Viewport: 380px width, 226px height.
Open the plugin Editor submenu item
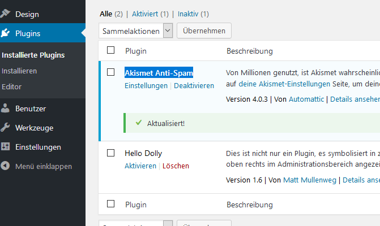point(12,86)
